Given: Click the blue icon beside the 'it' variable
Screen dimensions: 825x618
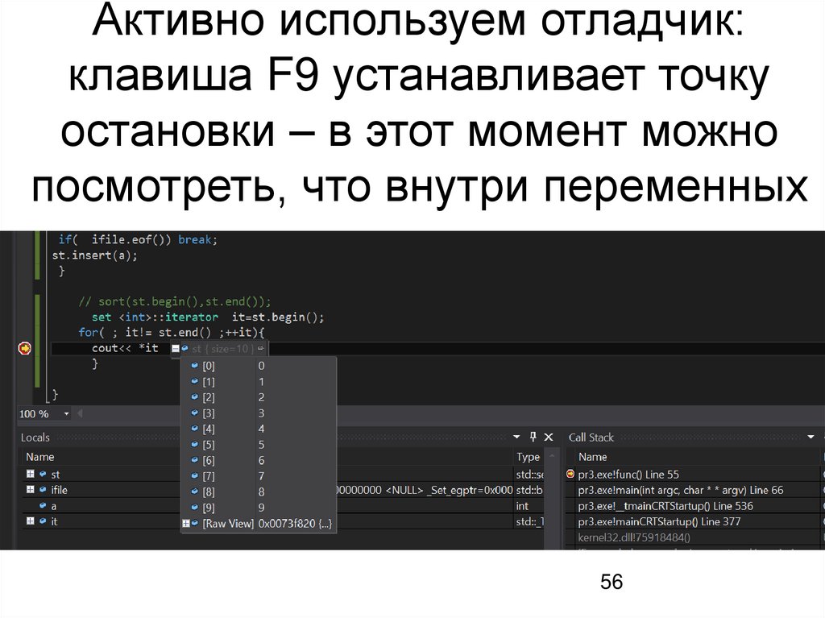Looking at the screenshot, I should coord(43,521).
